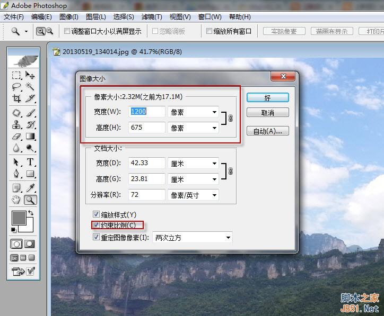Click the resolution field showing 72
The width and height of the screenshot is (384, 316).
click(147, 195)
